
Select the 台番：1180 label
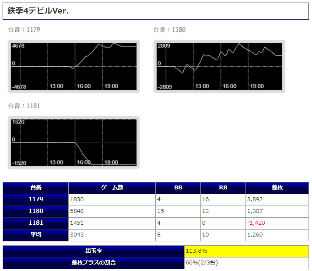(x=169, y=30)
